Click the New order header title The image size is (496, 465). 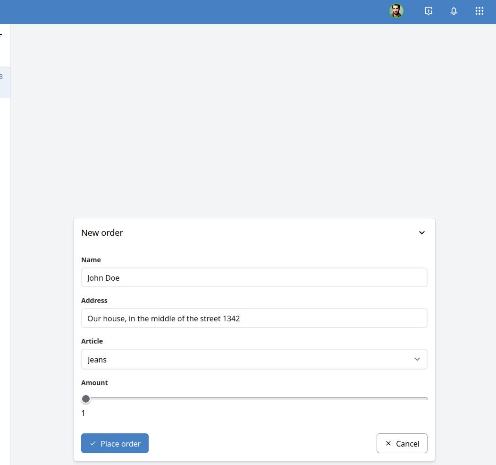[102, 232]
